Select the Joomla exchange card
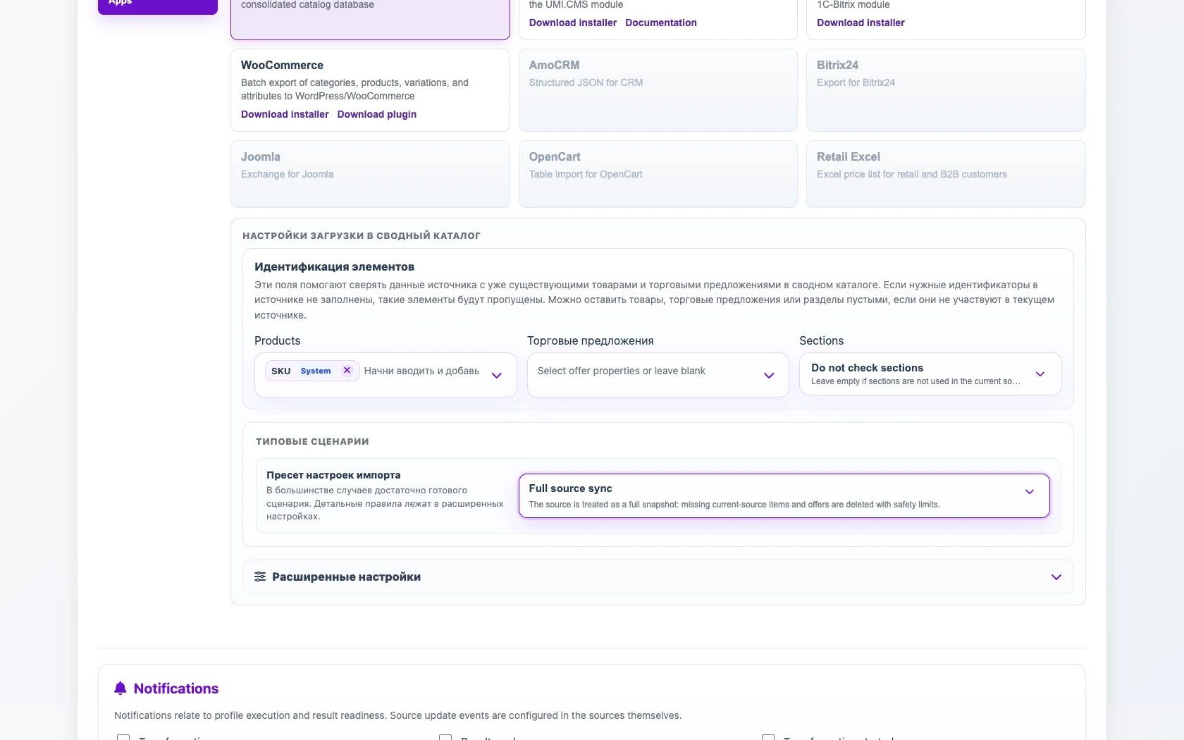 click(x=370, y=174)
